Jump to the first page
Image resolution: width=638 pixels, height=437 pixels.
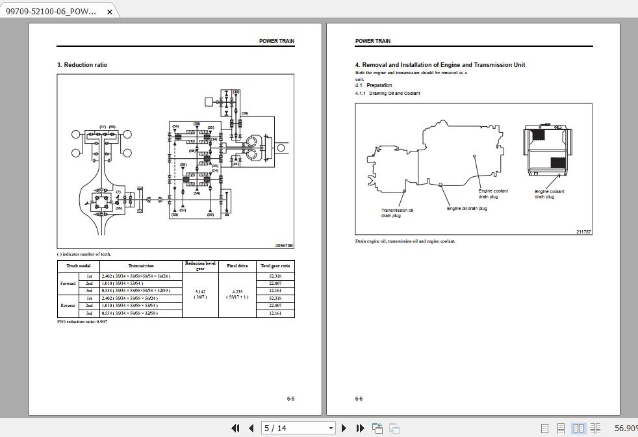tap(236, 428)
